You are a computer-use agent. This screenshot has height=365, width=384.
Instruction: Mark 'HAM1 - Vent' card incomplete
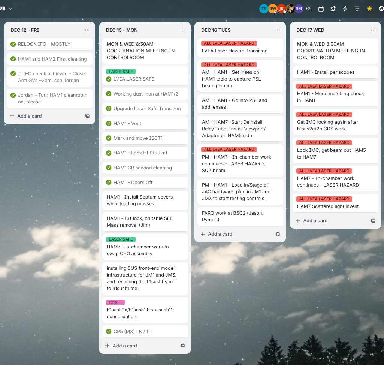click(x=109, y=124)
